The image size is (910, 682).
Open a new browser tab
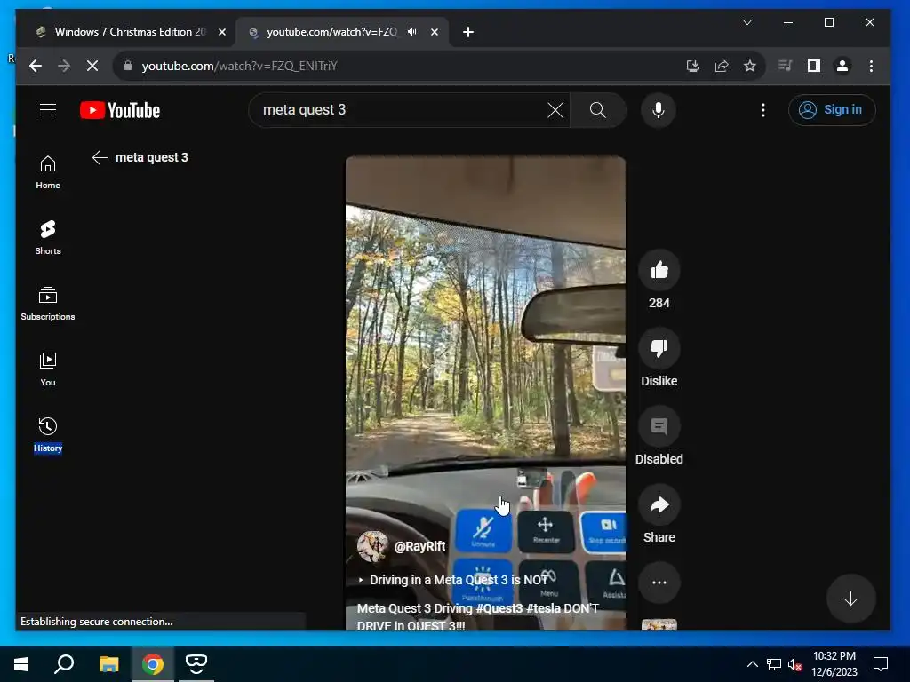pos(468,33)
